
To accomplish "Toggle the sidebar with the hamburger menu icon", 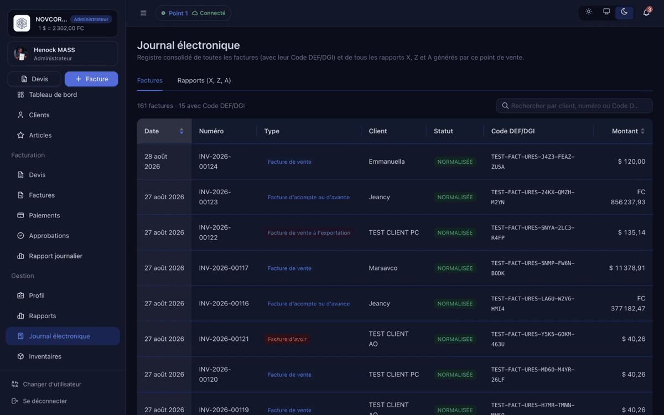I will click(x=143, y=13).
